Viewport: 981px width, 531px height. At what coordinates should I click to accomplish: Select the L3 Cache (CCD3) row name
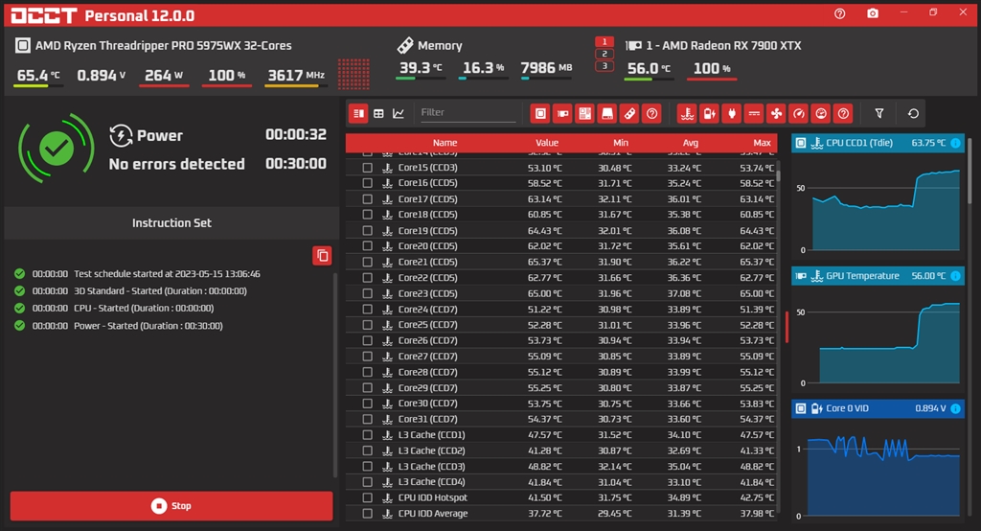point(432,467)
